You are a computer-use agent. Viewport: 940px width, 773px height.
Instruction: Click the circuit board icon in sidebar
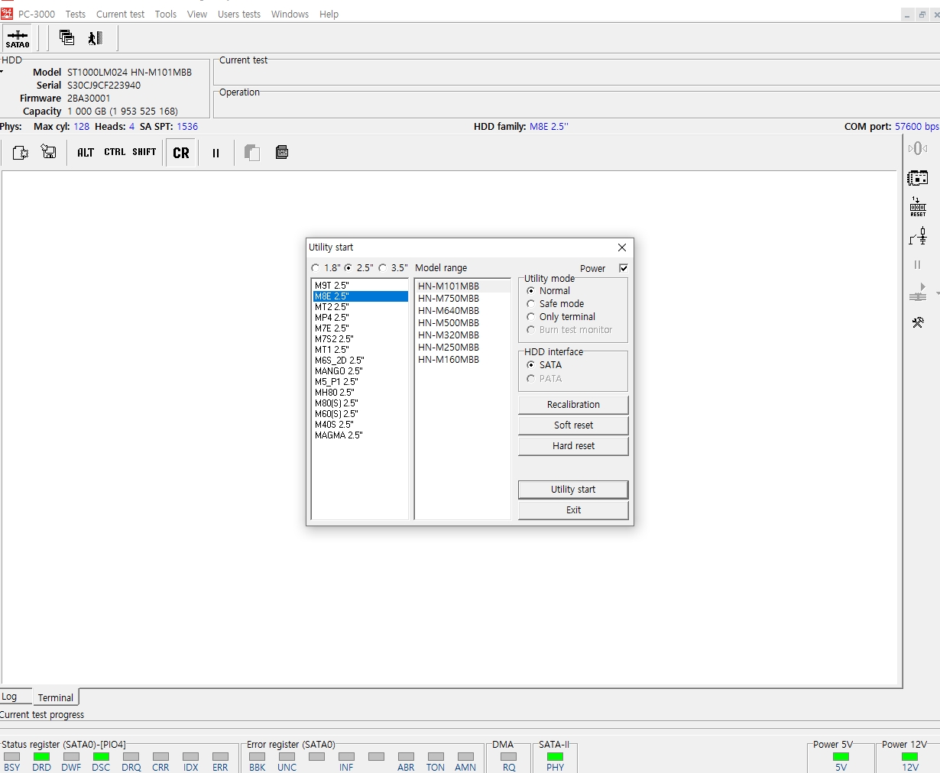click(x=918, y=178)
